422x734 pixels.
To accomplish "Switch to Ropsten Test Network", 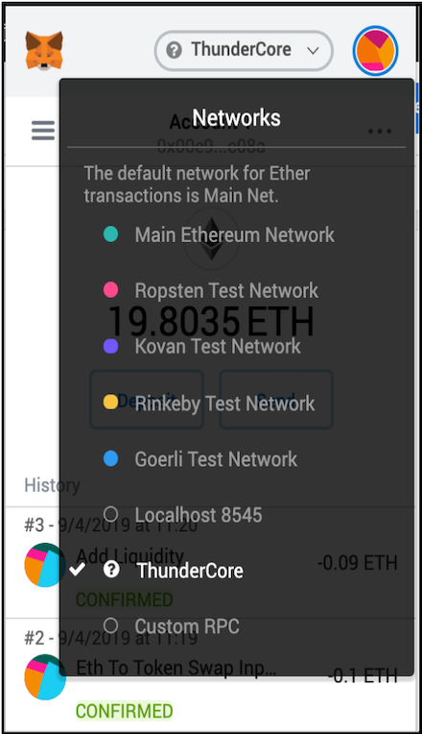I will click(211, 290).
